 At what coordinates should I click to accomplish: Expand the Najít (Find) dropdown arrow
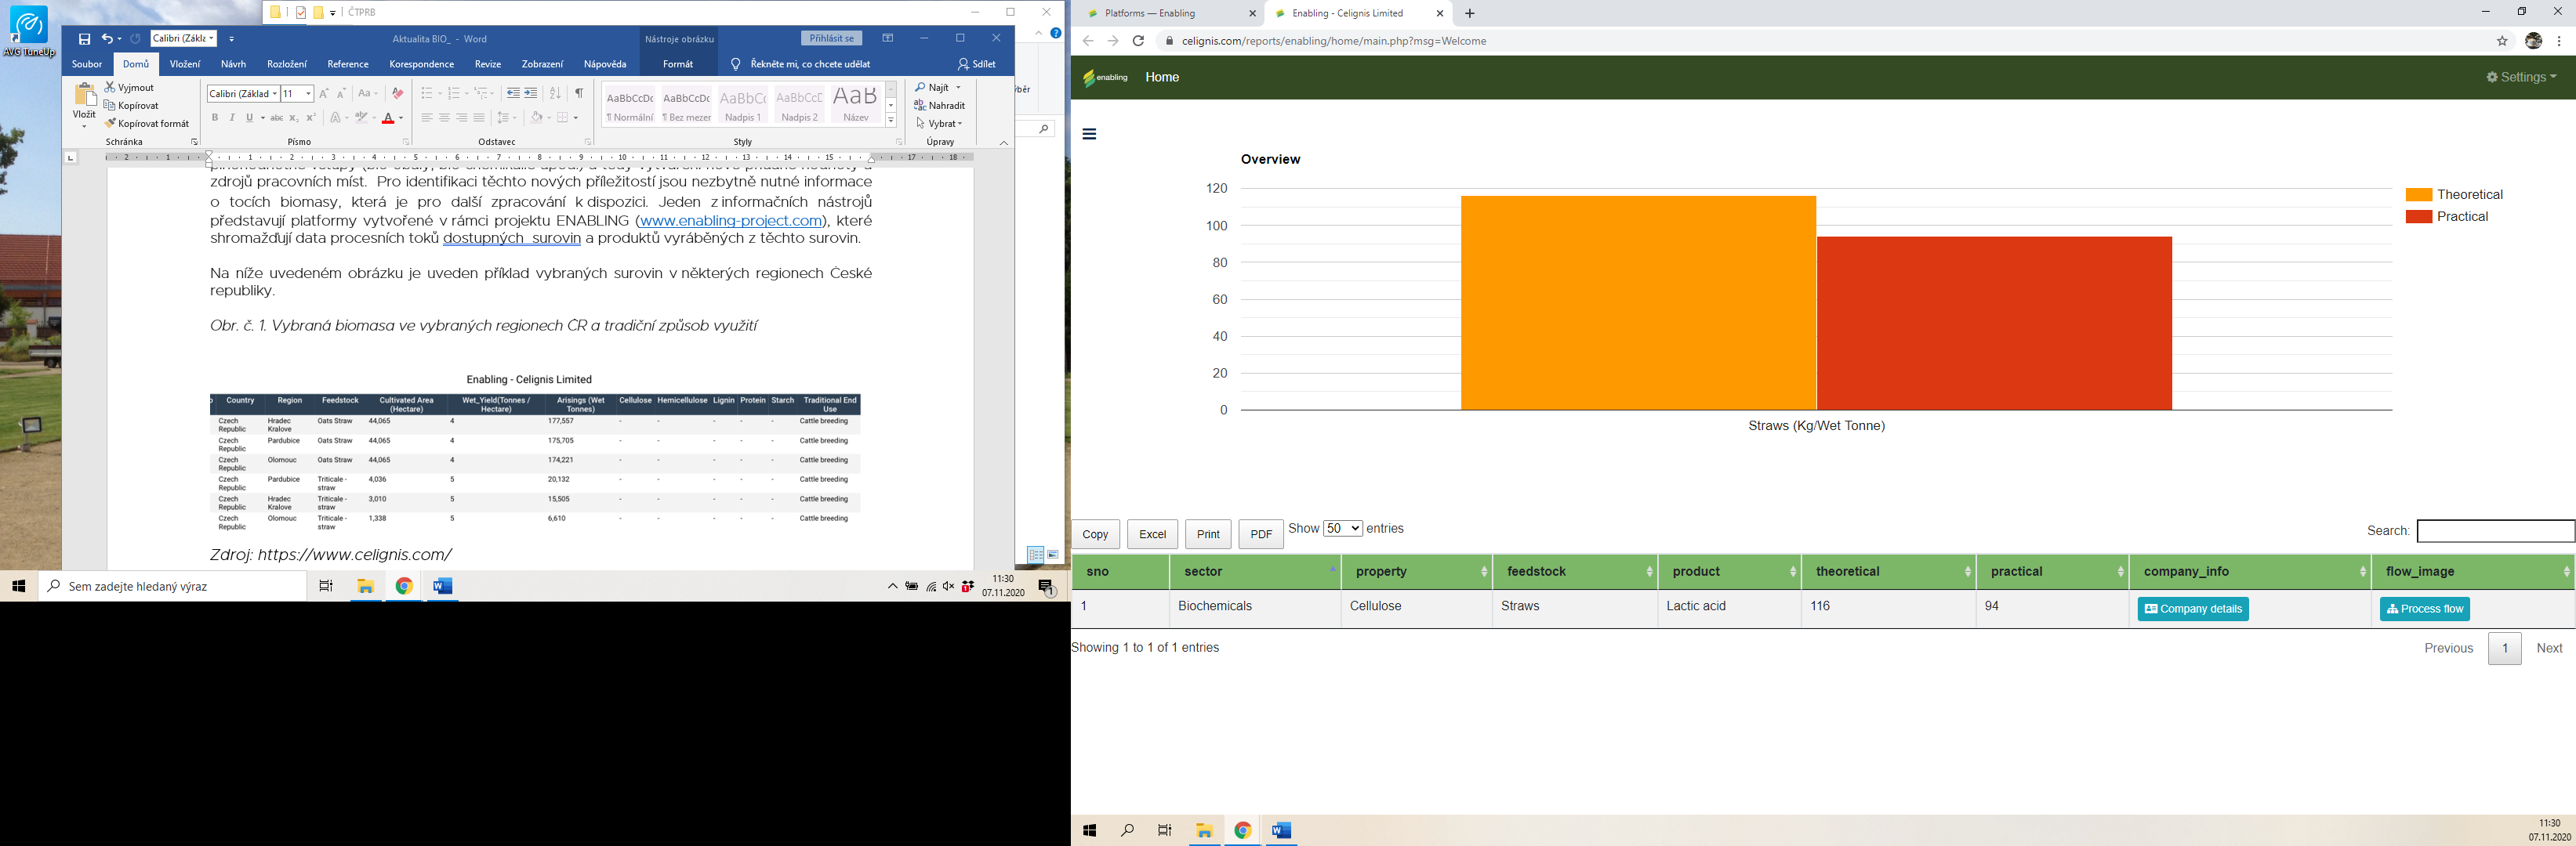(x=958, y=88)
